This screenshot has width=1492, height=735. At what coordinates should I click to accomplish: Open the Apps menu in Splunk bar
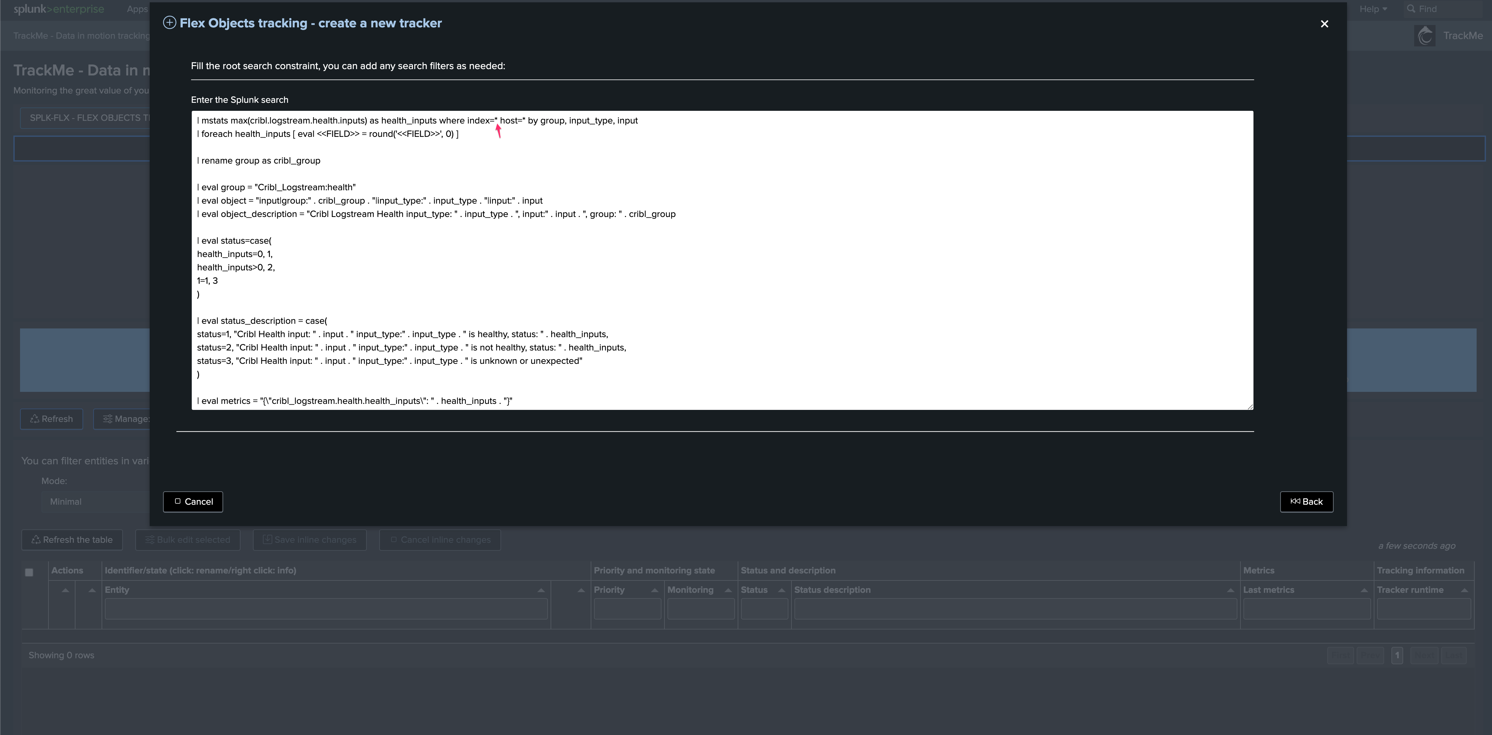click(137, 9)
